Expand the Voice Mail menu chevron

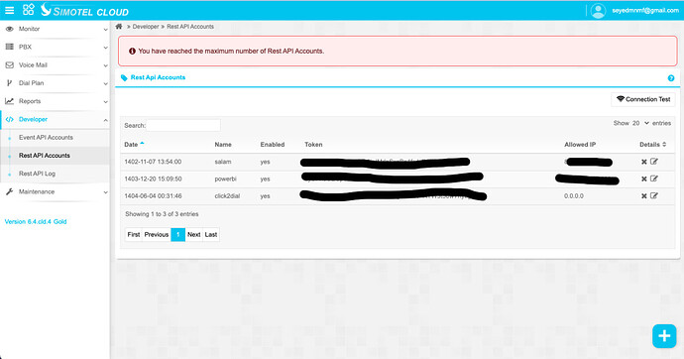pos(105,65)
